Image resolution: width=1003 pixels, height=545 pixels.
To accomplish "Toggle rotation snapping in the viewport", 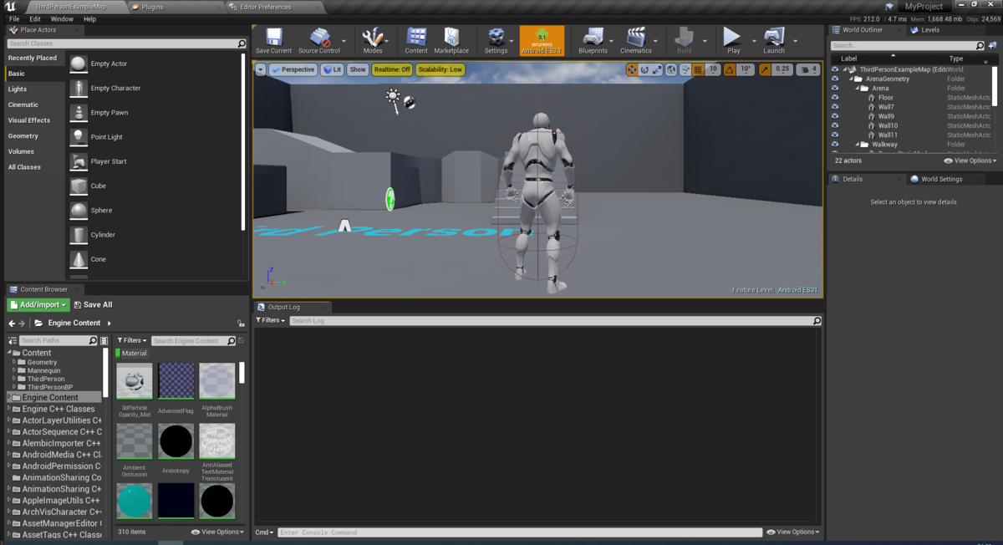I will click(730, 70).
